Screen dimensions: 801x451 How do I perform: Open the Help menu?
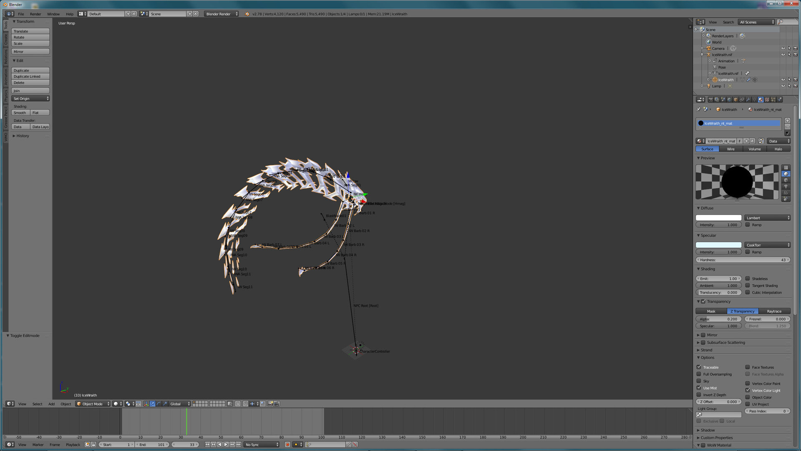[x=70, y=14]
